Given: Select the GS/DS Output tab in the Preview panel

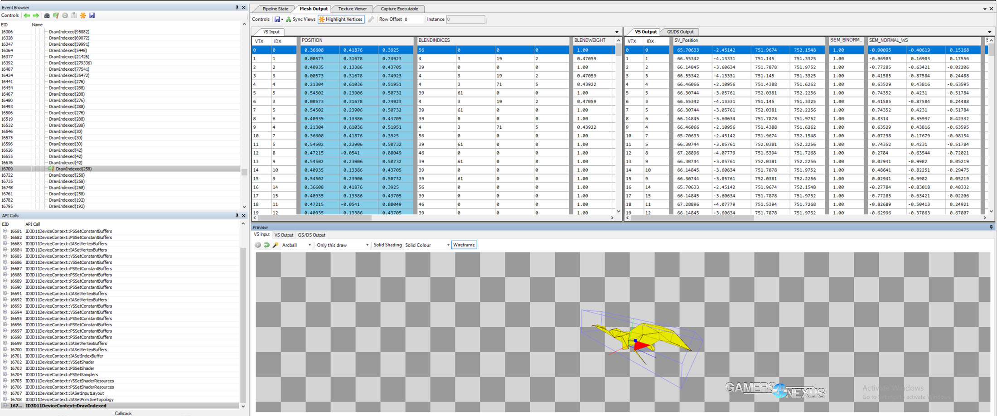Looking at the screenshot, I should pos(312,235).
